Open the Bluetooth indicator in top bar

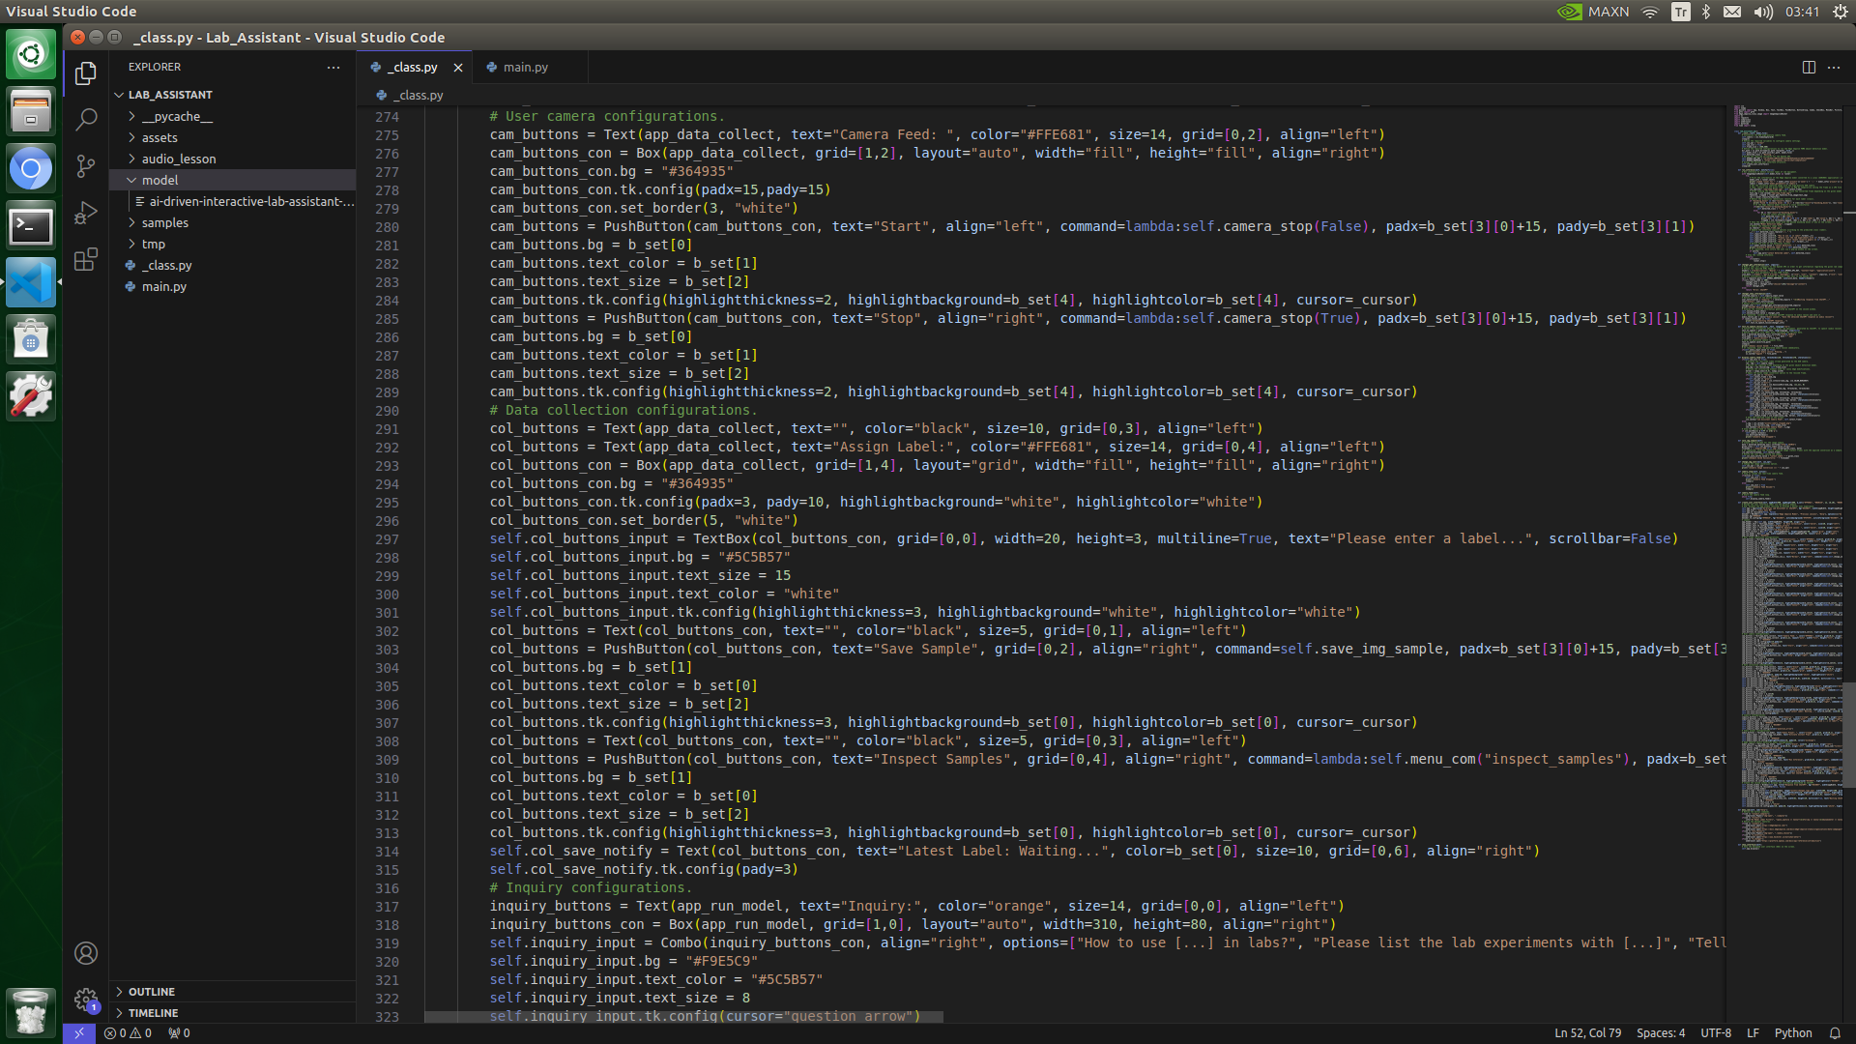click(1706, 12)
